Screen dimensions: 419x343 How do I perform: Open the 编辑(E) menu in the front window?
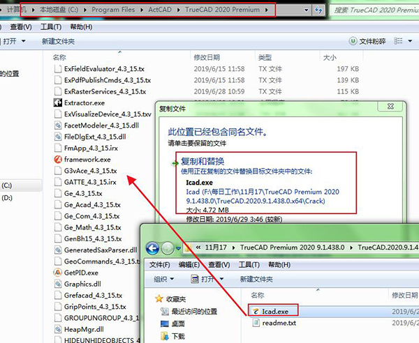(189, 265)
